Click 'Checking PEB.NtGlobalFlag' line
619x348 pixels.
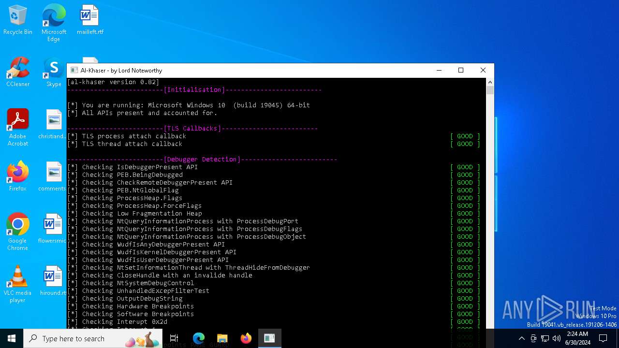[x=123, y=190]
